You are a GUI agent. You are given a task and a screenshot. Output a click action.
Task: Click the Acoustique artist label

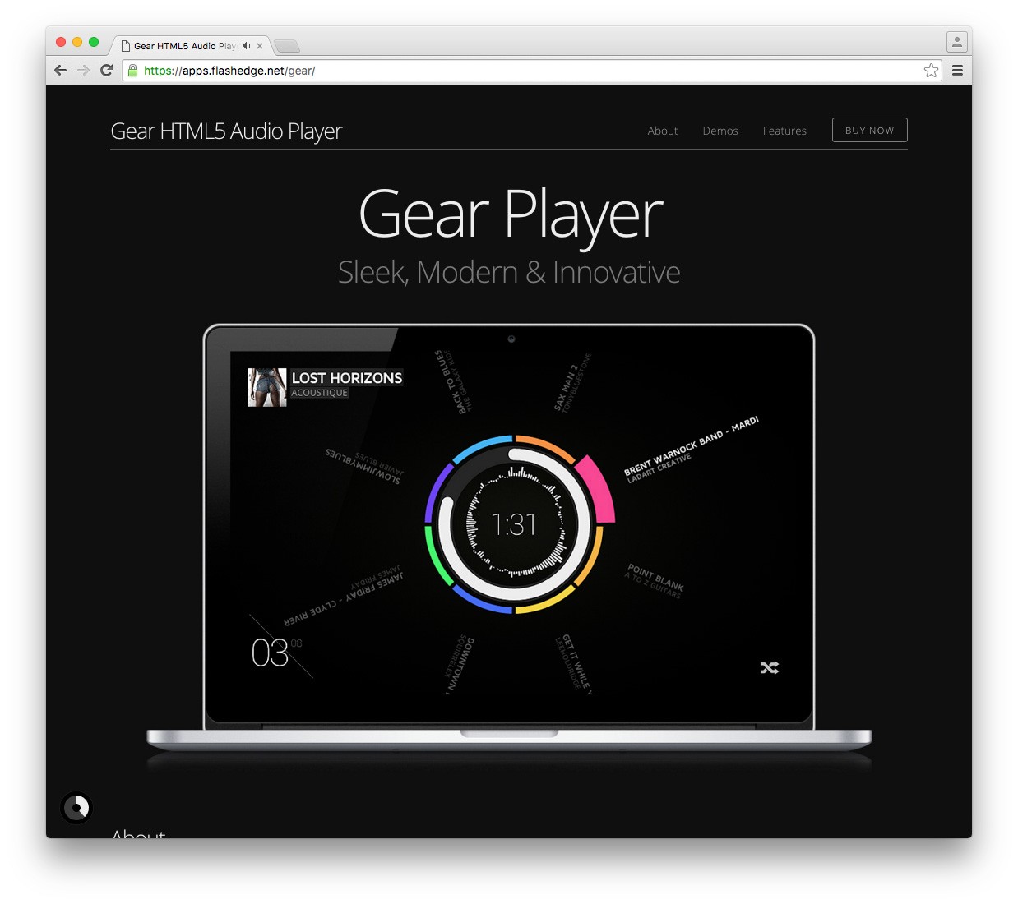320,393
